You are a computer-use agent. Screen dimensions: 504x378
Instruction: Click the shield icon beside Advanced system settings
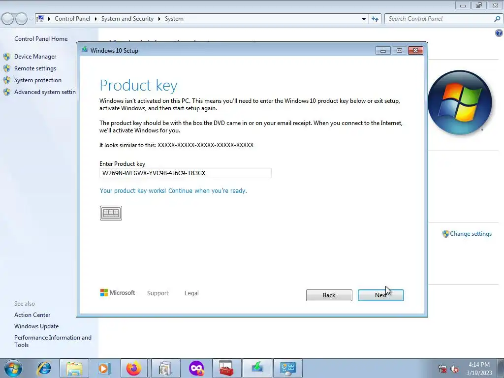pyautogui.click(x=7, y=92)
